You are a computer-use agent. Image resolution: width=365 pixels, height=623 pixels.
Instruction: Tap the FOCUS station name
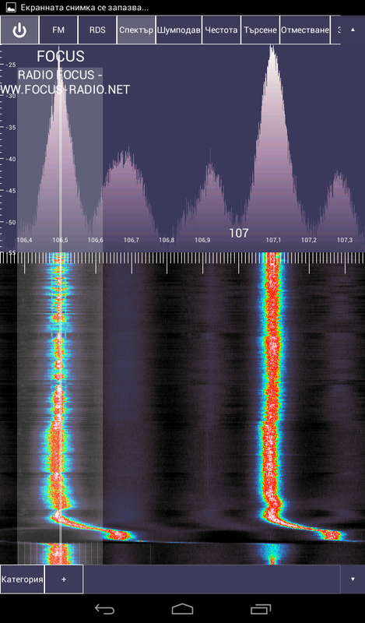tap(61, 56)
